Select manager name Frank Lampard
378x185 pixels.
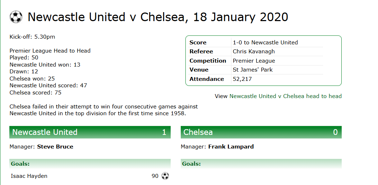231,147
